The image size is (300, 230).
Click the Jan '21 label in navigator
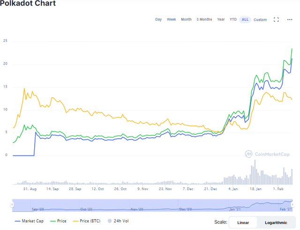tap(235, 209)
